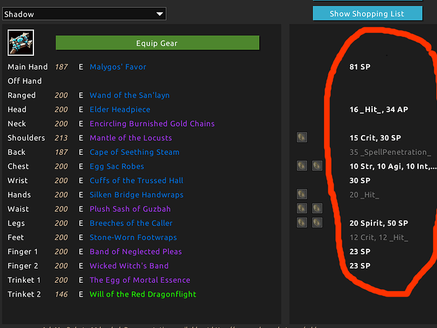Select Stone-Worn Footwraps item
This screenshot has height=328, width=437.
click(x=133, y=237)
